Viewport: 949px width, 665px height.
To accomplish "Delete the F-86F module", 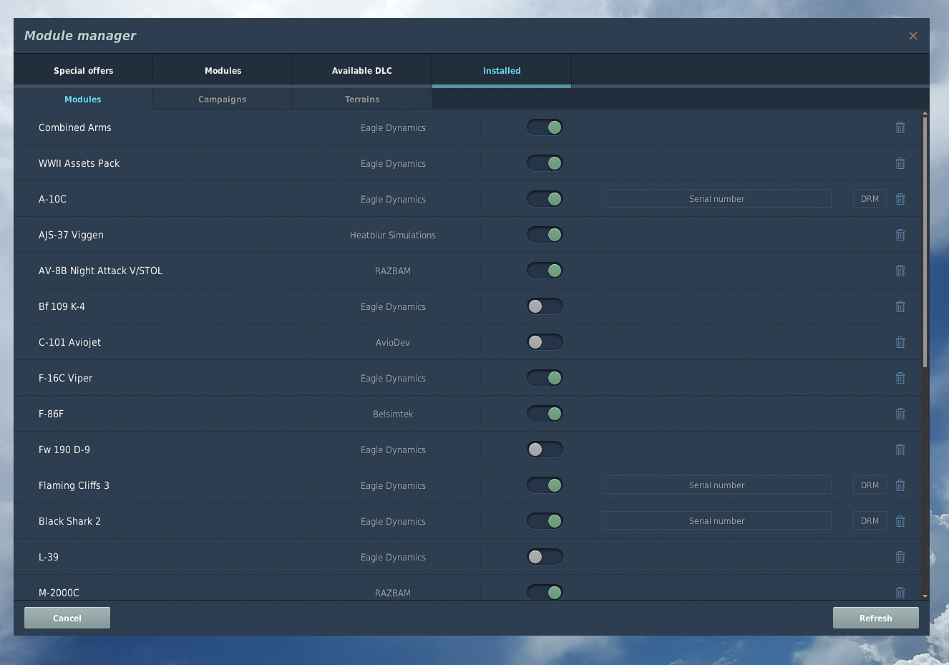I will (900, 414).
